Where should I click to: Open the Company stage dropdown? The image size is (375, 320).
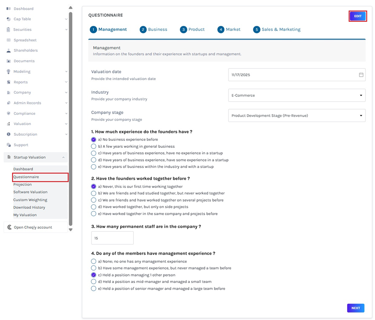(x=296, y=116)
